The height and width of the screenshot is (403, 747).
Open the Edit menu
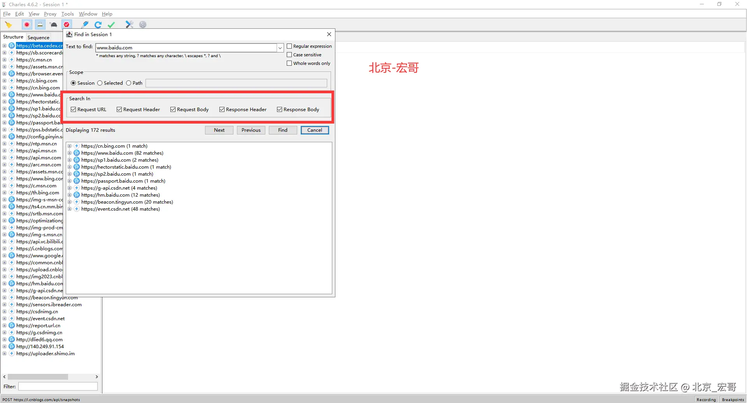(19, 14)
